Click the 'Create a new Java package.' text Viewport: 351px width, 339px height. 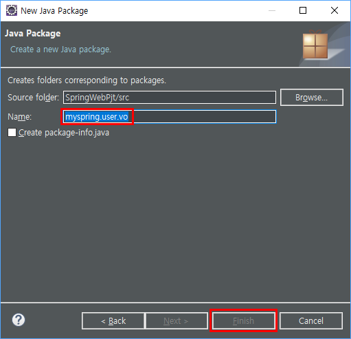click(x=60, y=50)
